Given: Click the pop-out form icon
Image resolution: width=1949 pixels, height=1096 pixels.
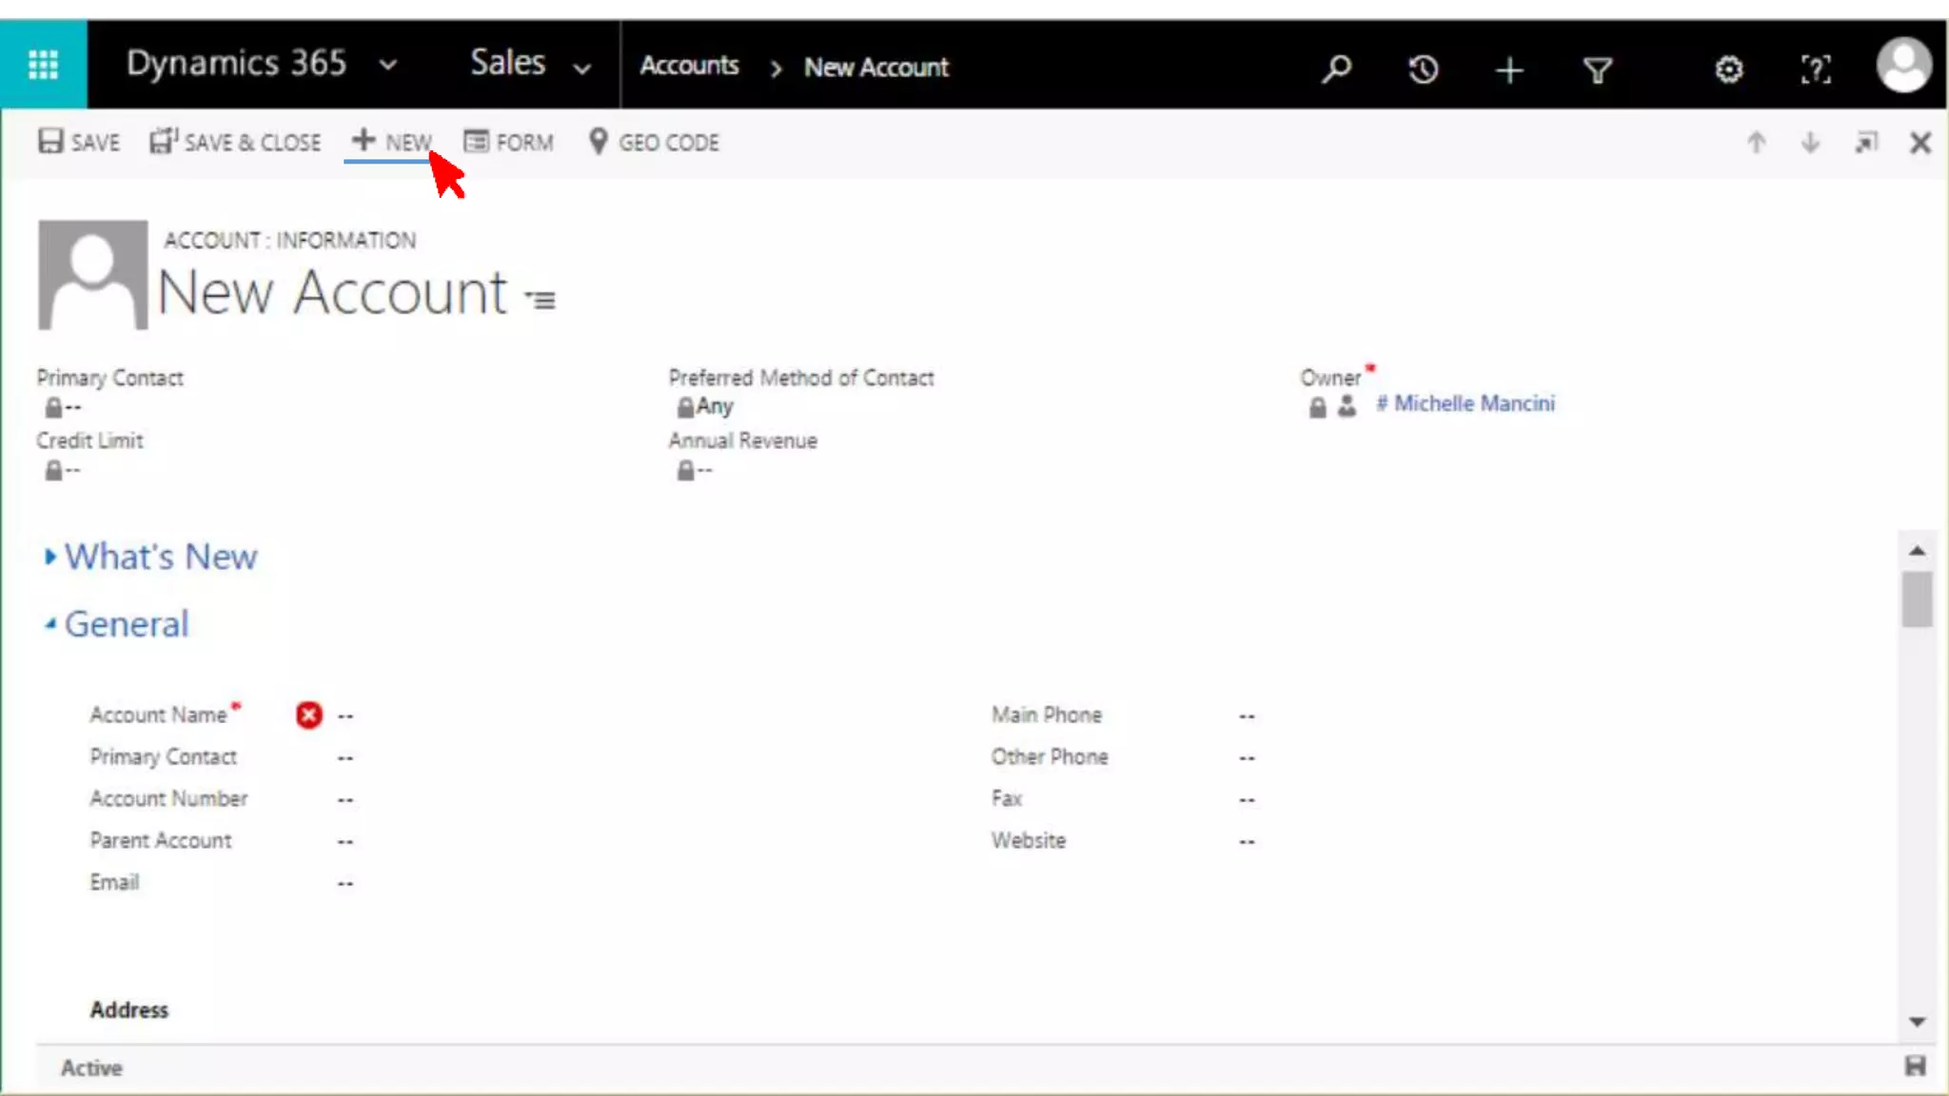Looking at the screenshot, I should tap(1866, 143).
